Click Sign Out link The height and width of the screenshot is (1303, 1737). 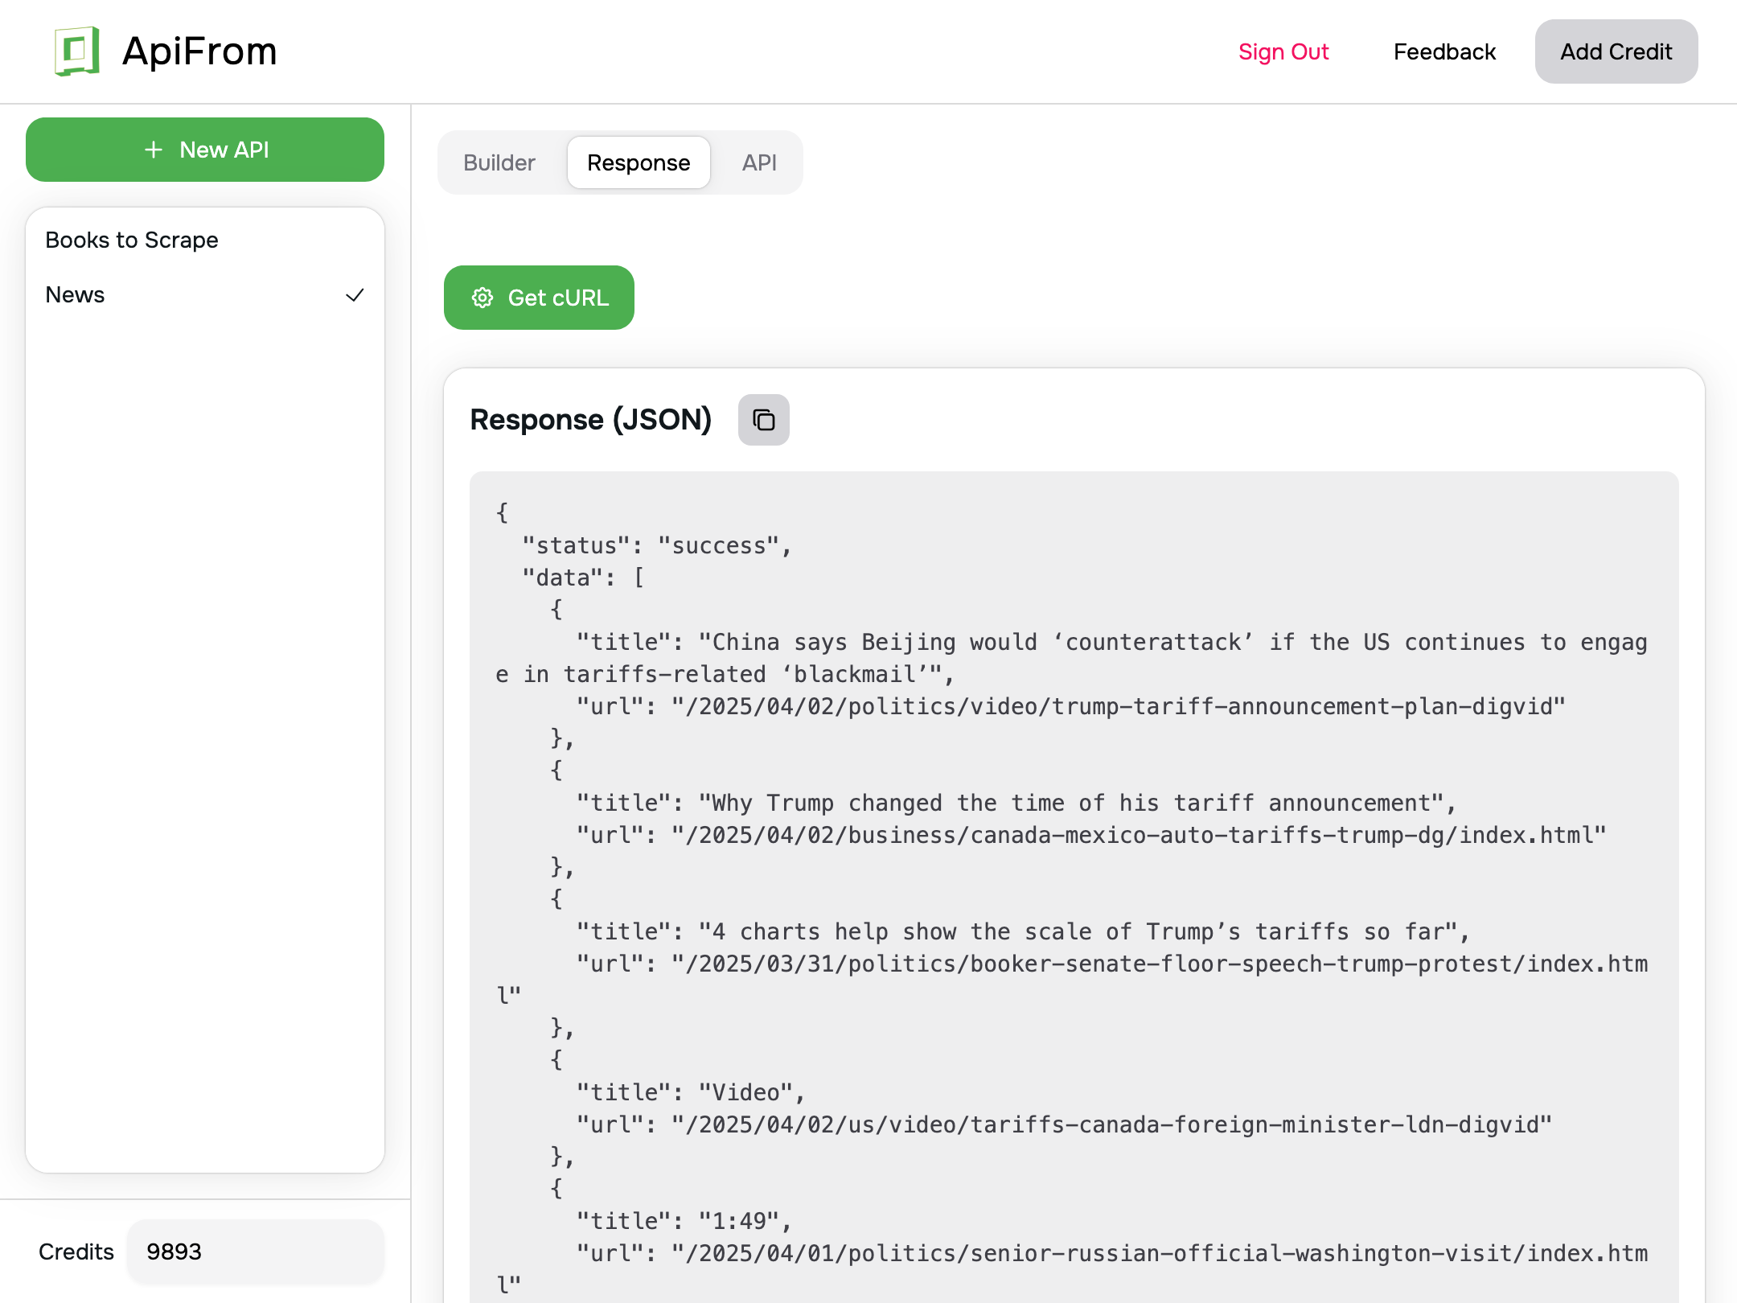click(1283, 51)
